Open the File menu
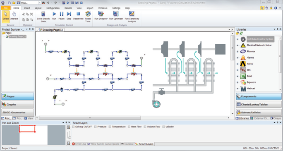 click(x=6, y=8)
